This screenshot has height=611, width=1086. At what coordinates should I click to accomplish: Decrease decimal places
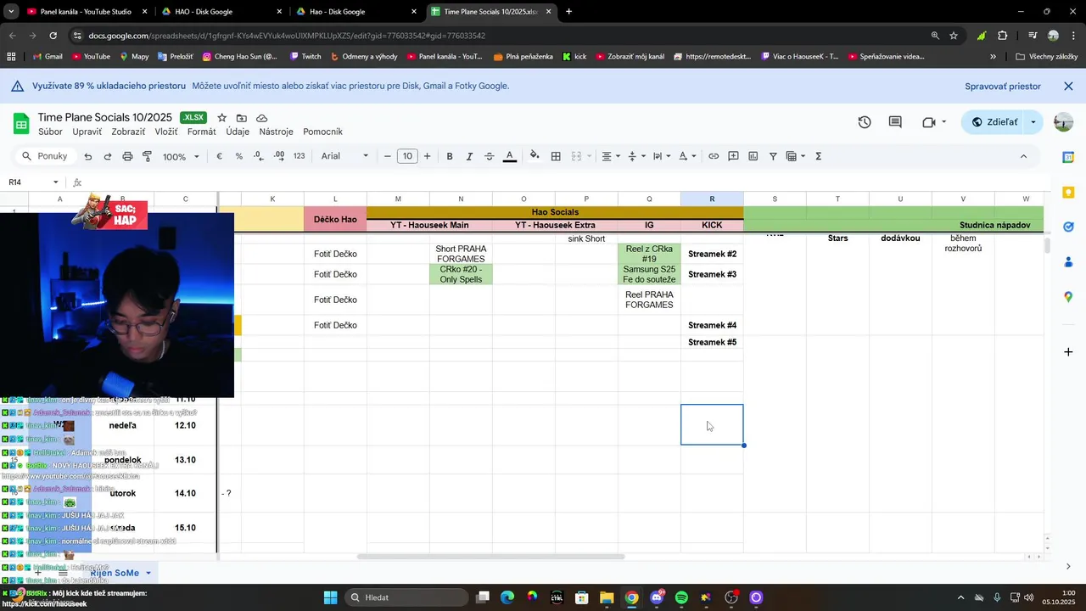[x=260, y=156]
